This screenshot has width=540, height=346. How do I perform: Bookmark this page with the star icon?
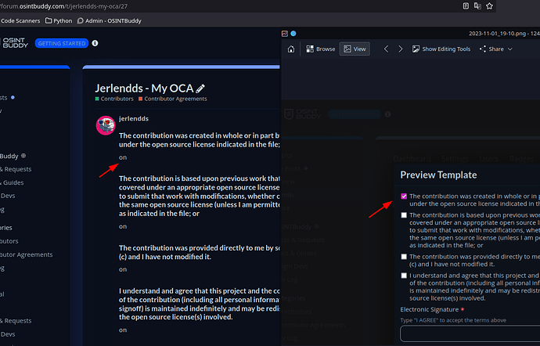coord(489,5)
